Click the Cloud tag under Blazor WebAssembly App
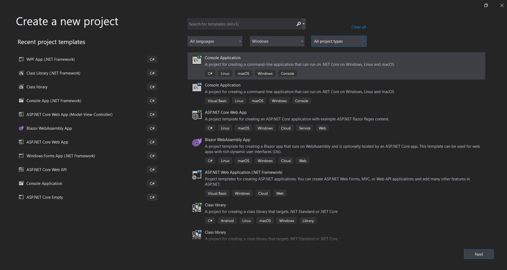The image size is (507, 270). click(286, 161)
